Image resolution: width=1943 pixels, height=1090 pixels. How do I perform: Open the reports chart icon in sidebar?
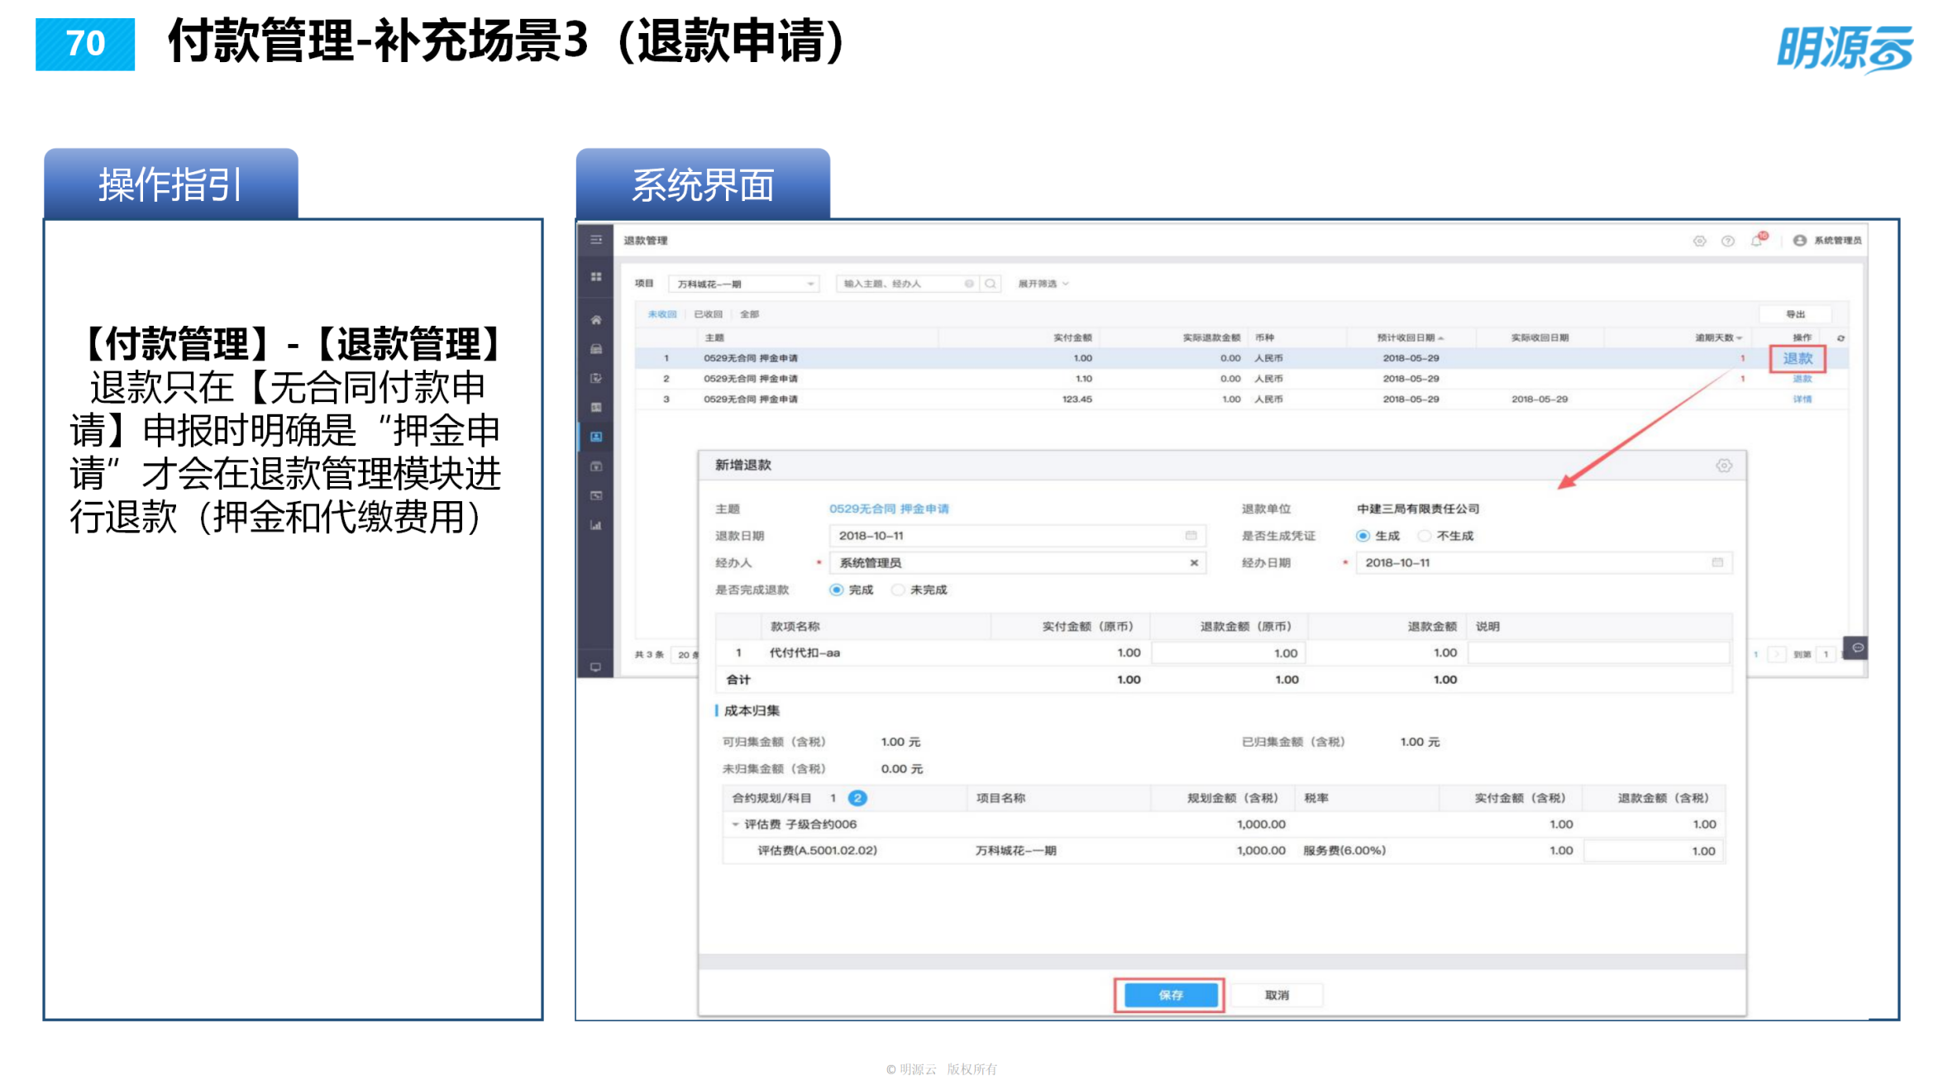(x=598, y=524)
